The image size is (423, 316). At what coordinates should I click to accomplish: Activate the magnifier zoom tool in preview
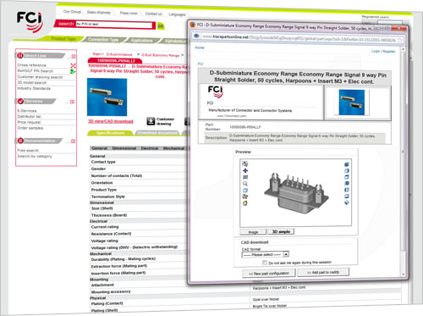click(x=245, y=184)
